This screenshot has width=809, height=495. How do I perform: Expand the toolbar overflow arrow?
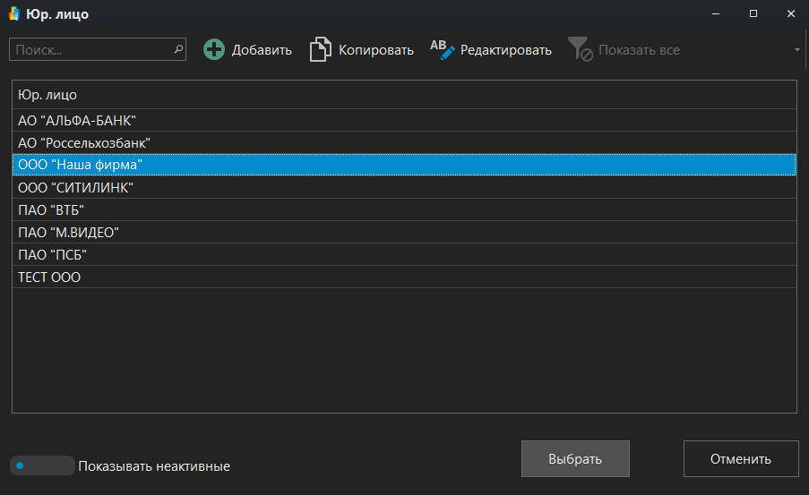[796, 50]
